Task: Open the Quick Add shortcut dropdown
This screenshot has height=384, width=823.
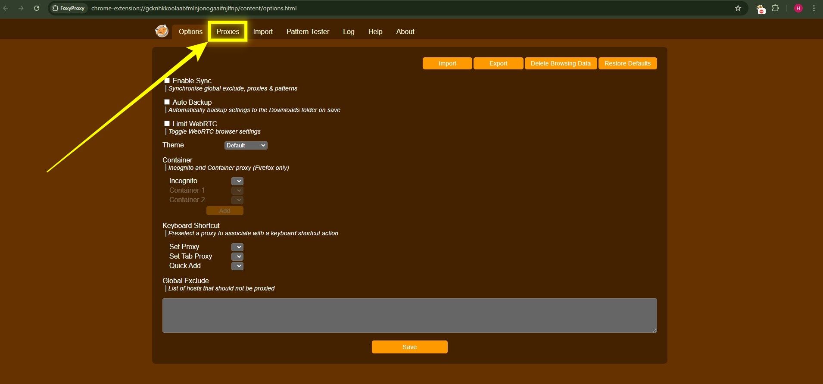Action: pyautogui.click(x=237, y=266)
